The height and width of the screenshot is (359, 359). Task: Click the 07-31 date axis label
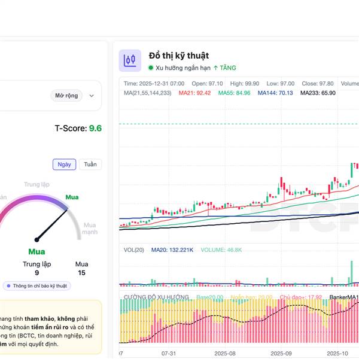coord(169,353)
